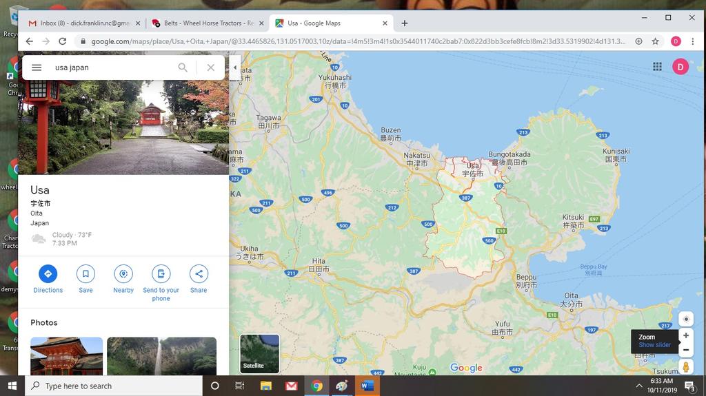Click the 'usa japan' search field
706x396 pixels.
(112, 67)
